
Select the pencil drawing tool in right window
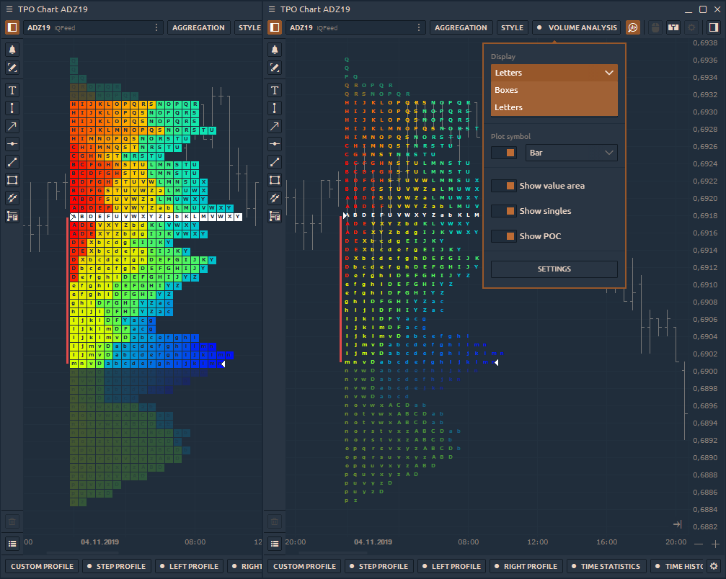[275, 68]
